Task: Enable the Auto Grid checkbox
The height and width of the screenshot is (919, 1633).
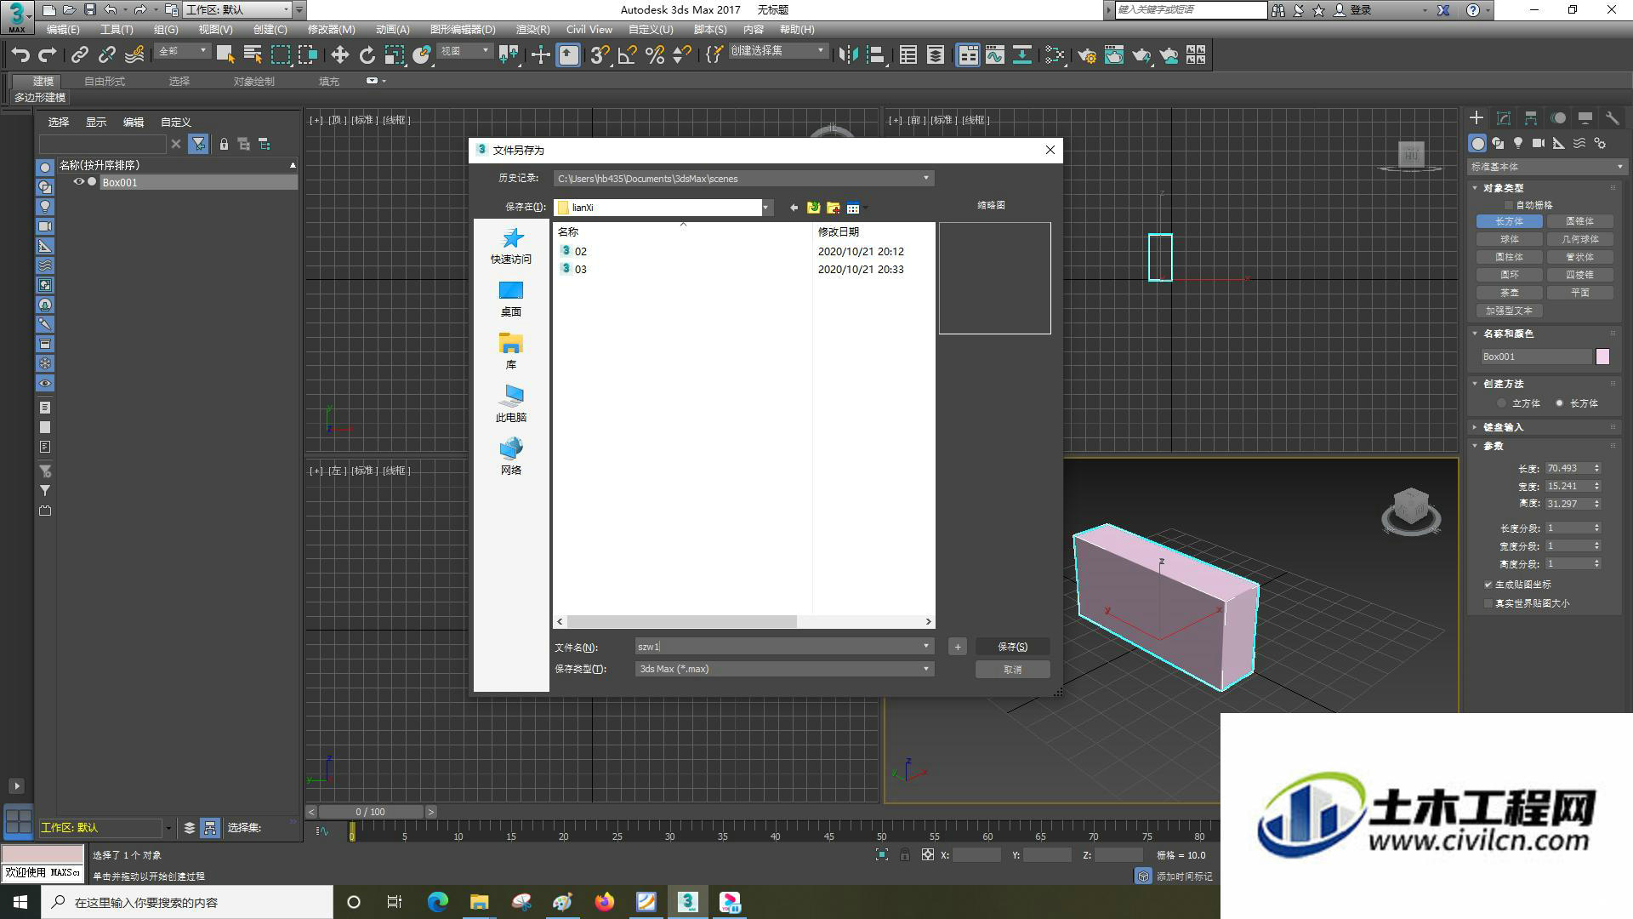Action: tap(1509, 205)
